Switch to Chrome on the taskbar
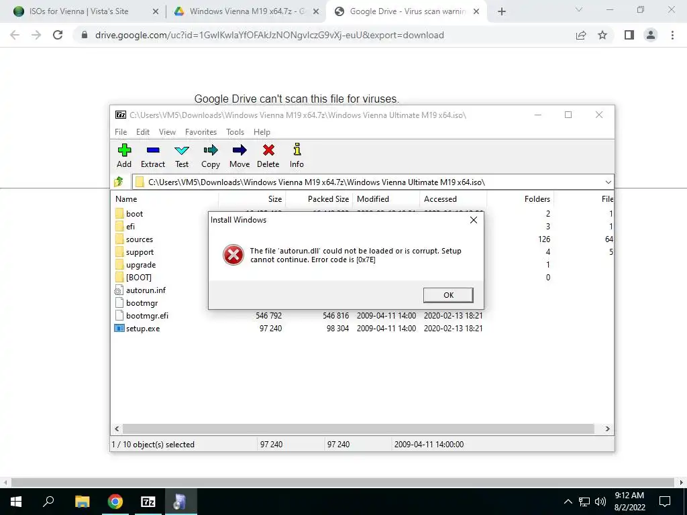The image size is (687, 515). point(115,502)
